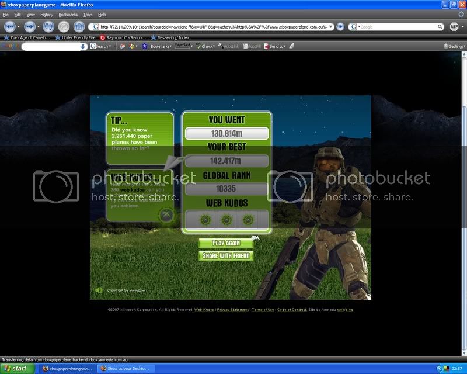This screenshot has width=467, height=374.
Task: Open the Adblock Plus ABP icon
Action: pyautogui.click(x=454, y=27)
